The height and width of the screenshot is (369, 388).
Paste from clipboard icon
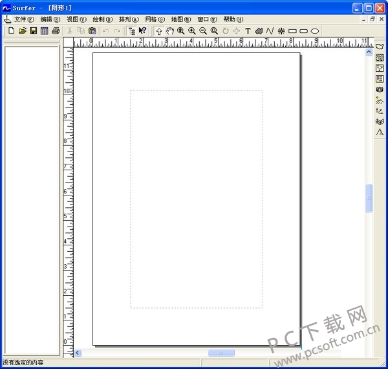tap(92, 31)
